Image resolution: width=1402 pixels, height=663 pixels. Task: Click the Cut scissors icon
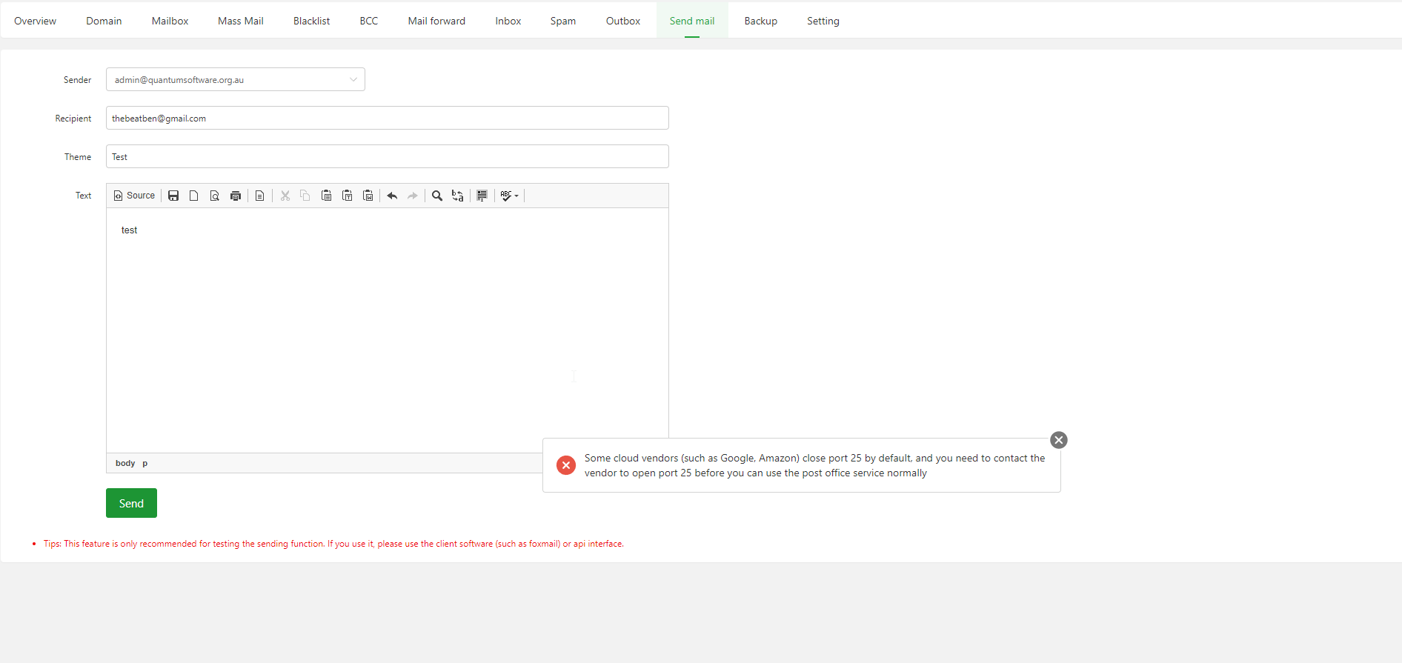click(x=285, y=196)
